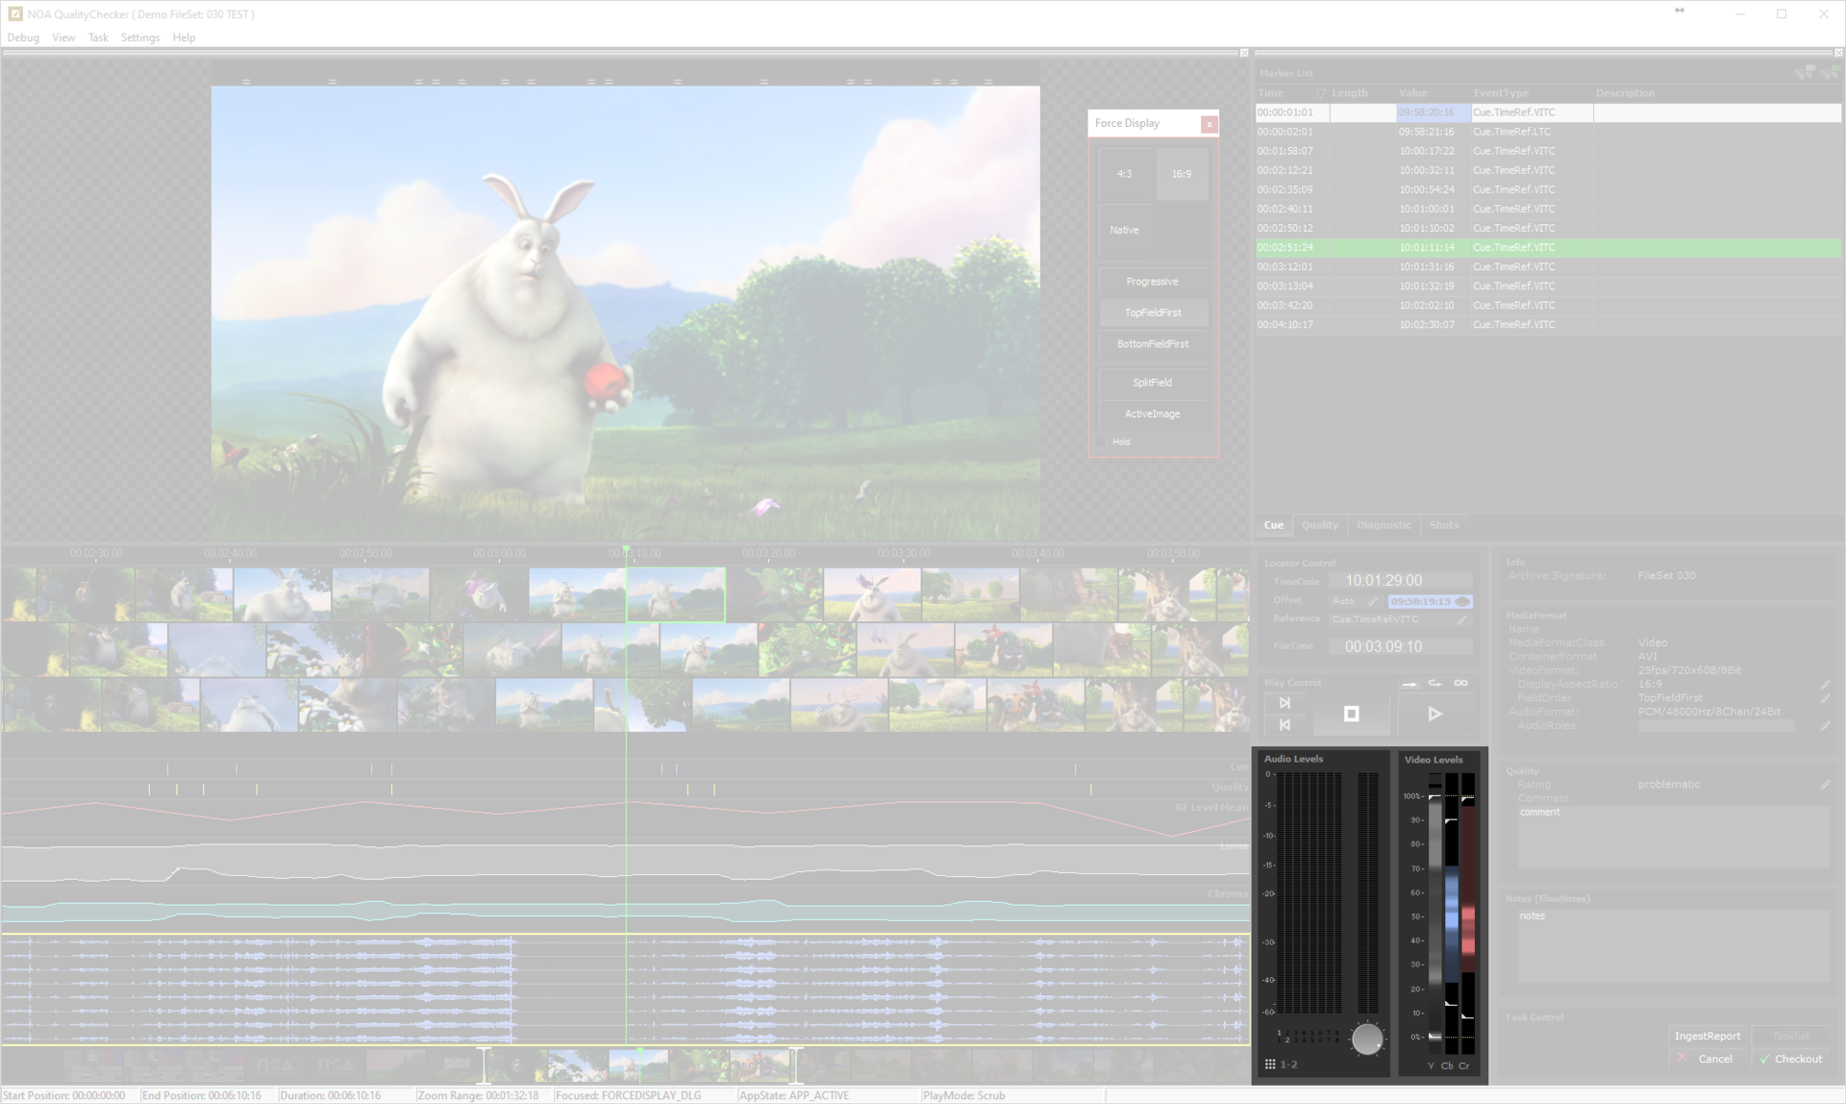Image resolution: width=1846 pixels, height=1104 pixels.
Task: Select infinite loop play mode icon
Action: tap(1460, 683)
